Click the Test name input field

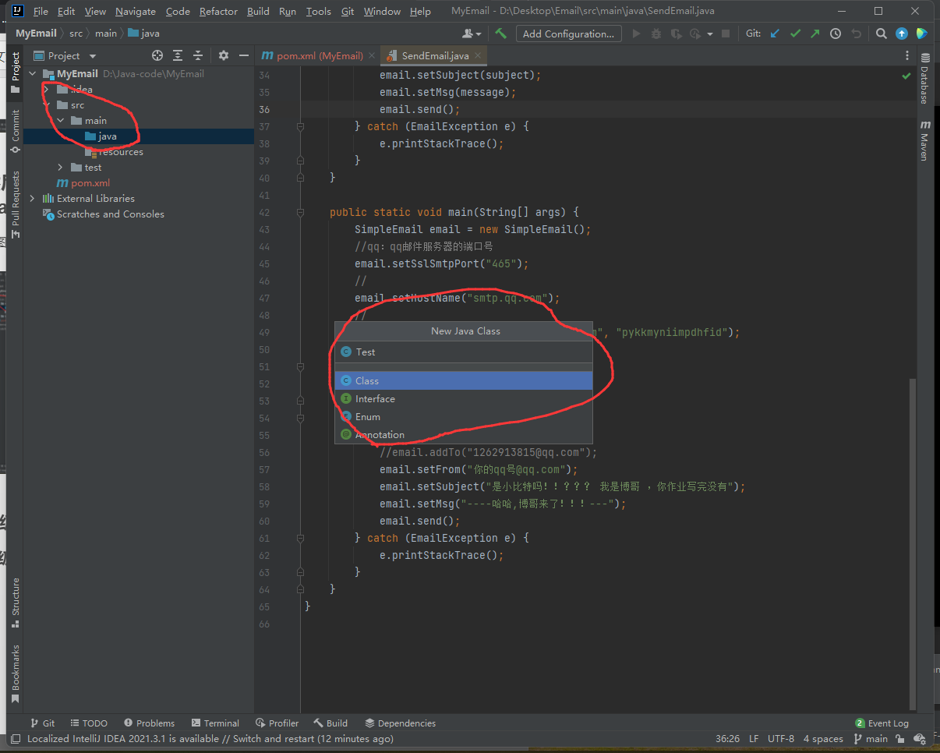click(x=464, y=352)
